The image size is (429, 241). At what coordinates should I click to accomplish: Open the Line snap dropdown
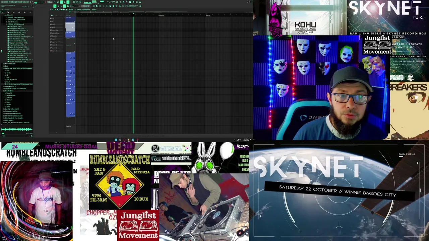coord(74,6)
